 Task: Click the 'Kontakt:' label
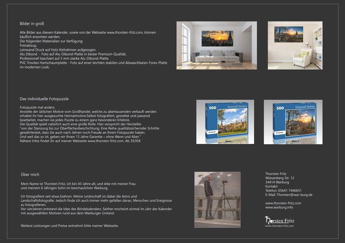(x=271, y=186)
